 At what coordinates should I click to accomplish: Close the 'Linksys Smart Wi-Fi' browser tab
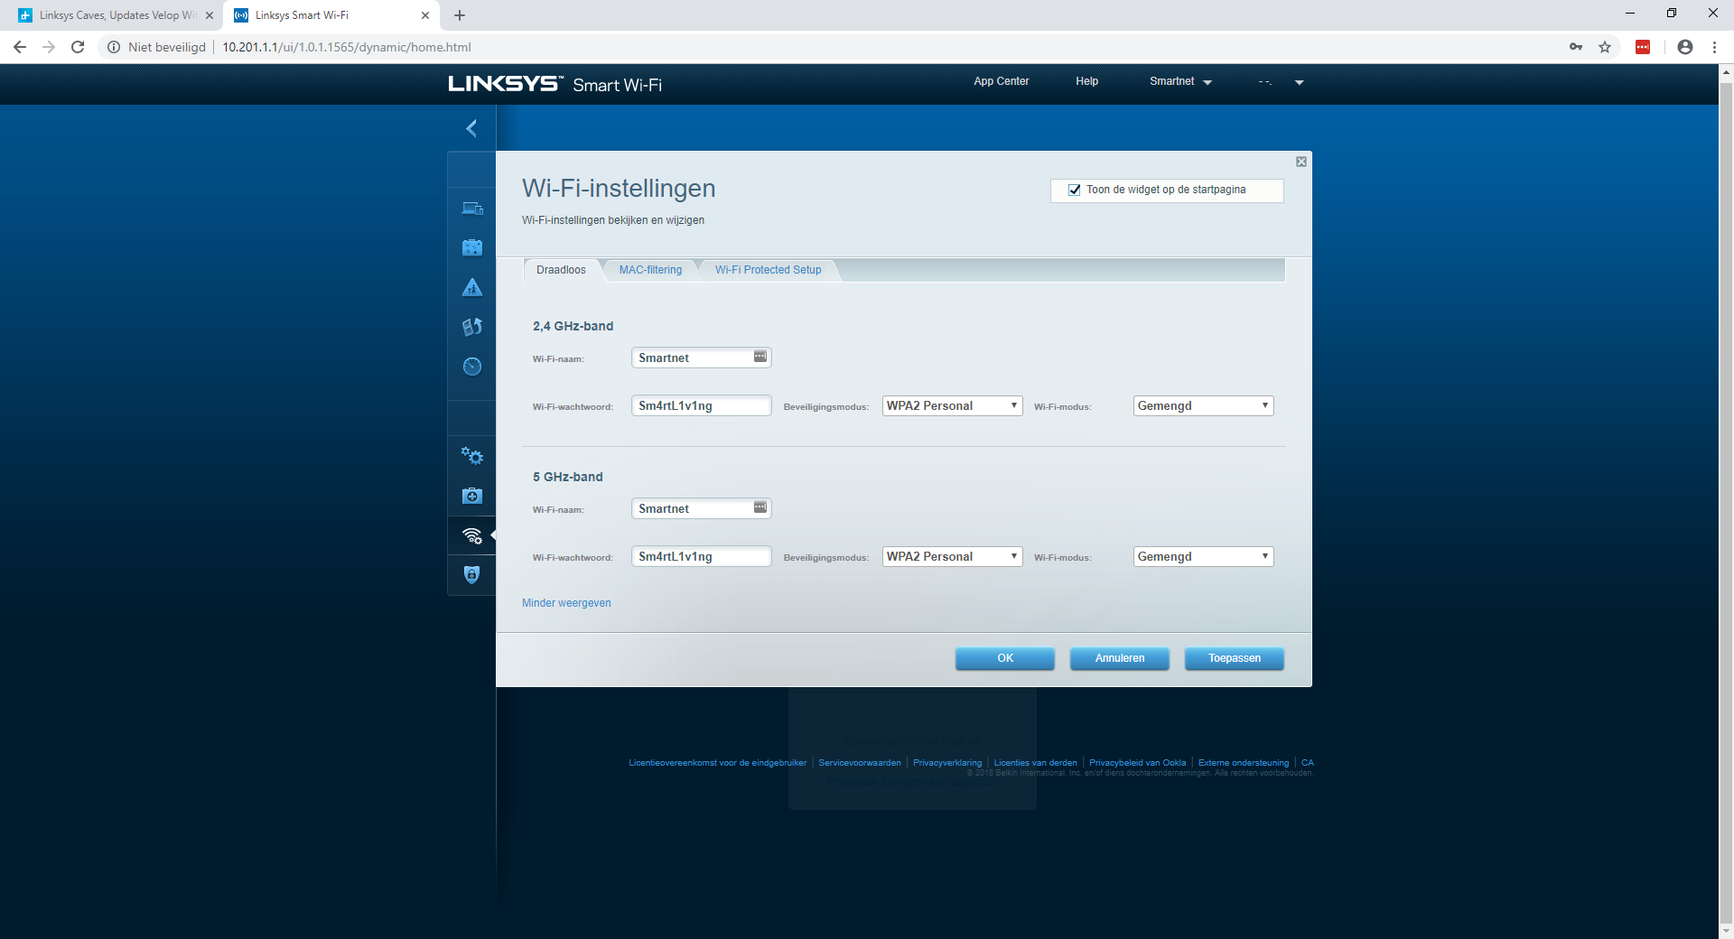point(425,15)
